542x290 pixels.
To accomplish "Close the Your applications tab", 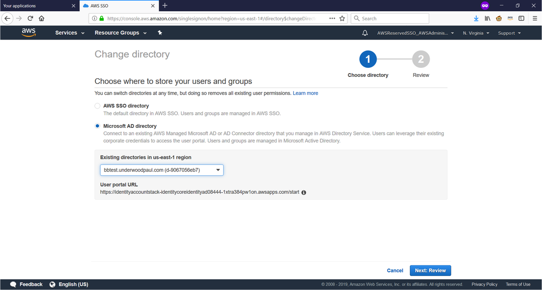I will click(73, 6).
